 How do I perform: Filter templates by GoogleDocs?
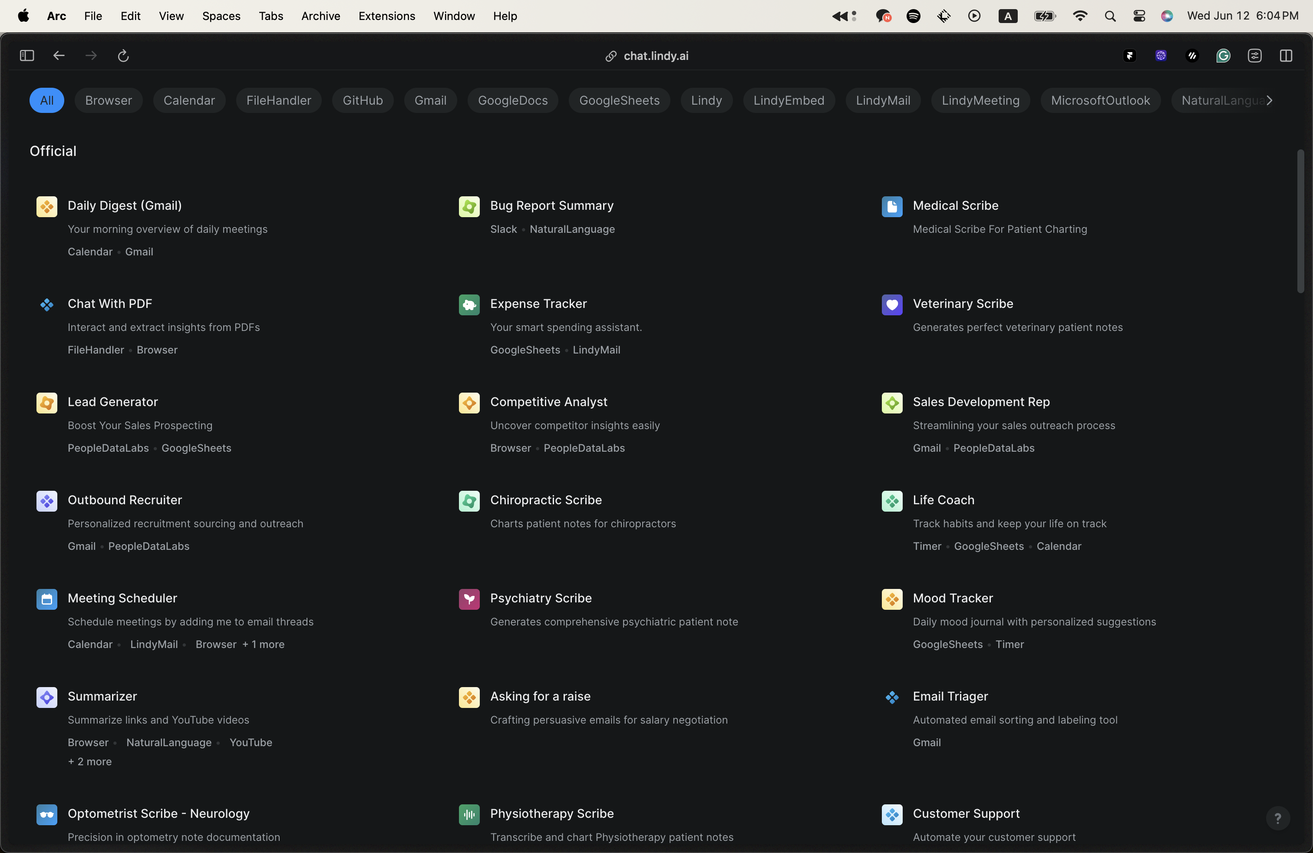[x=513, y=100]
